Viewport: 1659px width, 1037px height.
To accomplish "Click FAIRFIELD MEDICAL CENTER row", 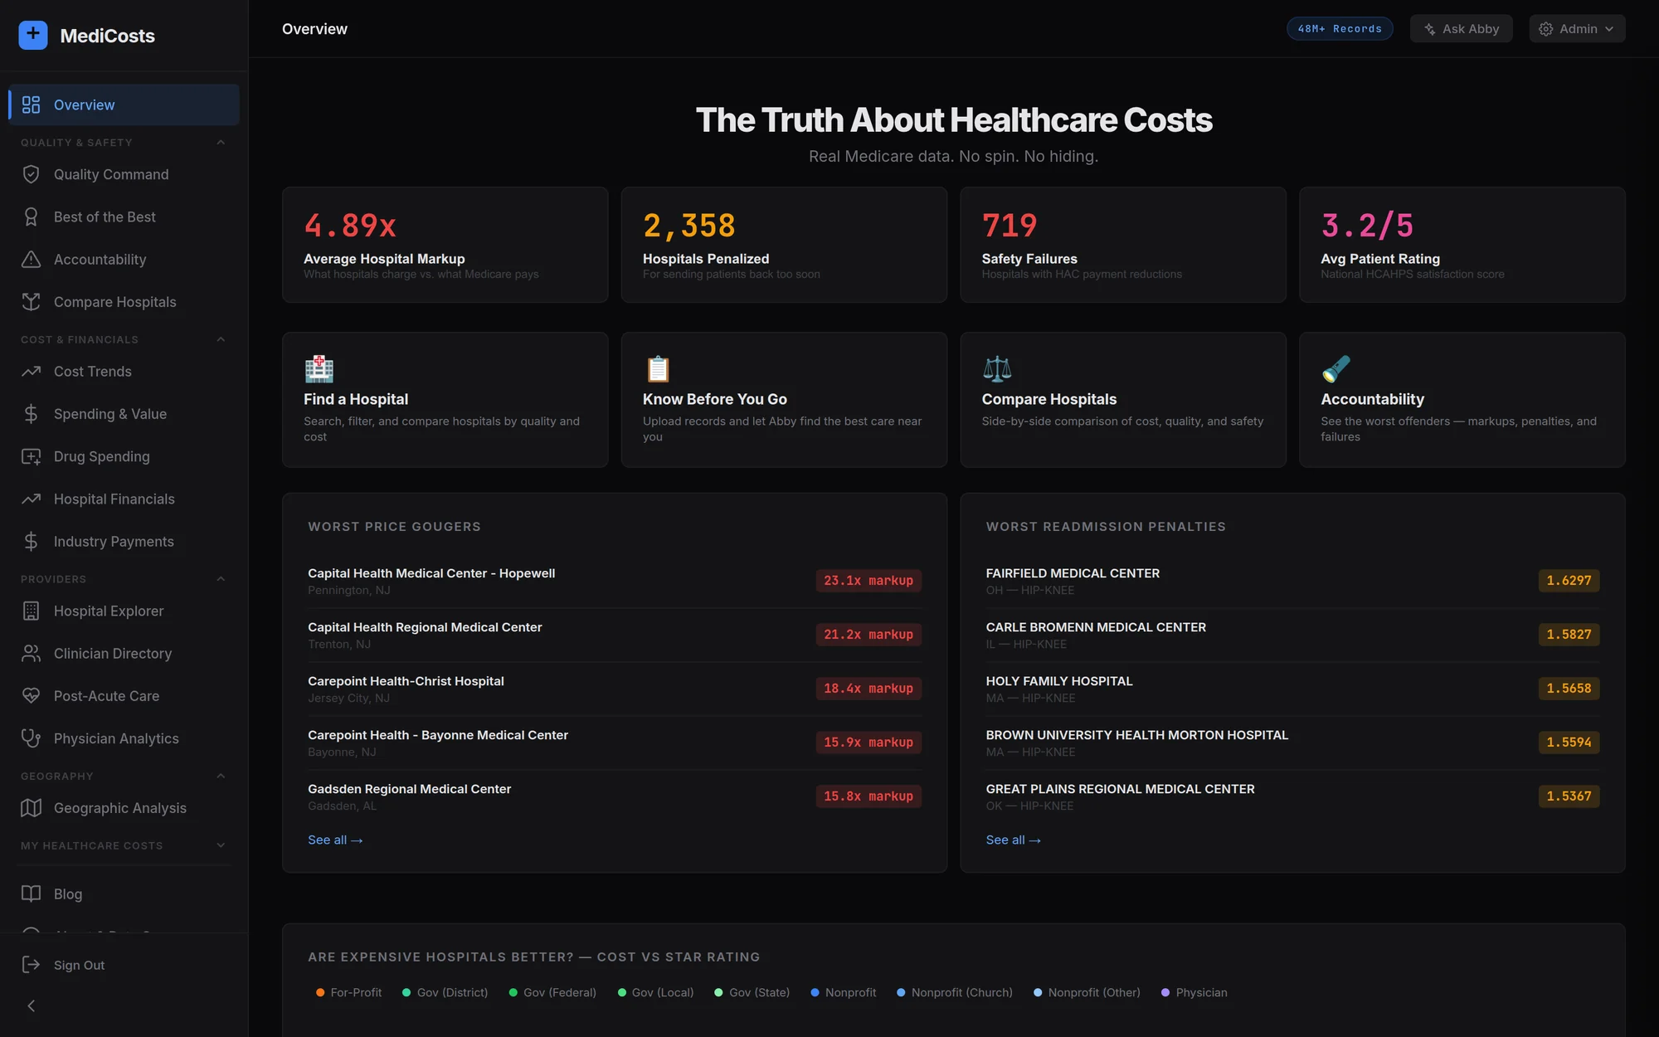I will pos(1292,581).
